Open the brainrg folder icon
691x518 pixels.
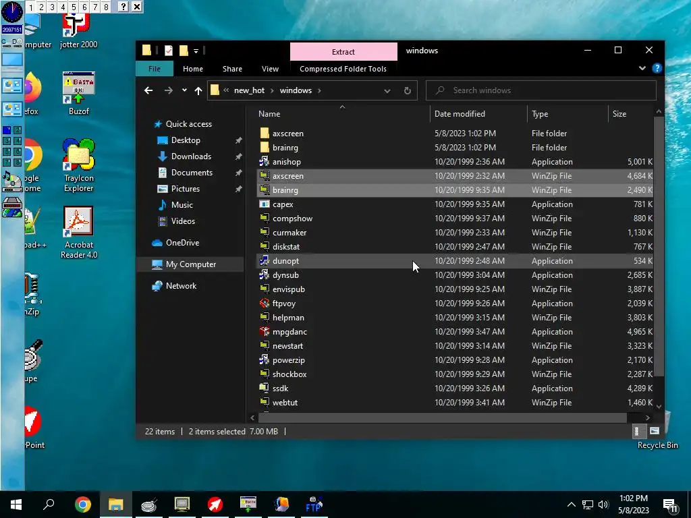[x=264, y=147]
